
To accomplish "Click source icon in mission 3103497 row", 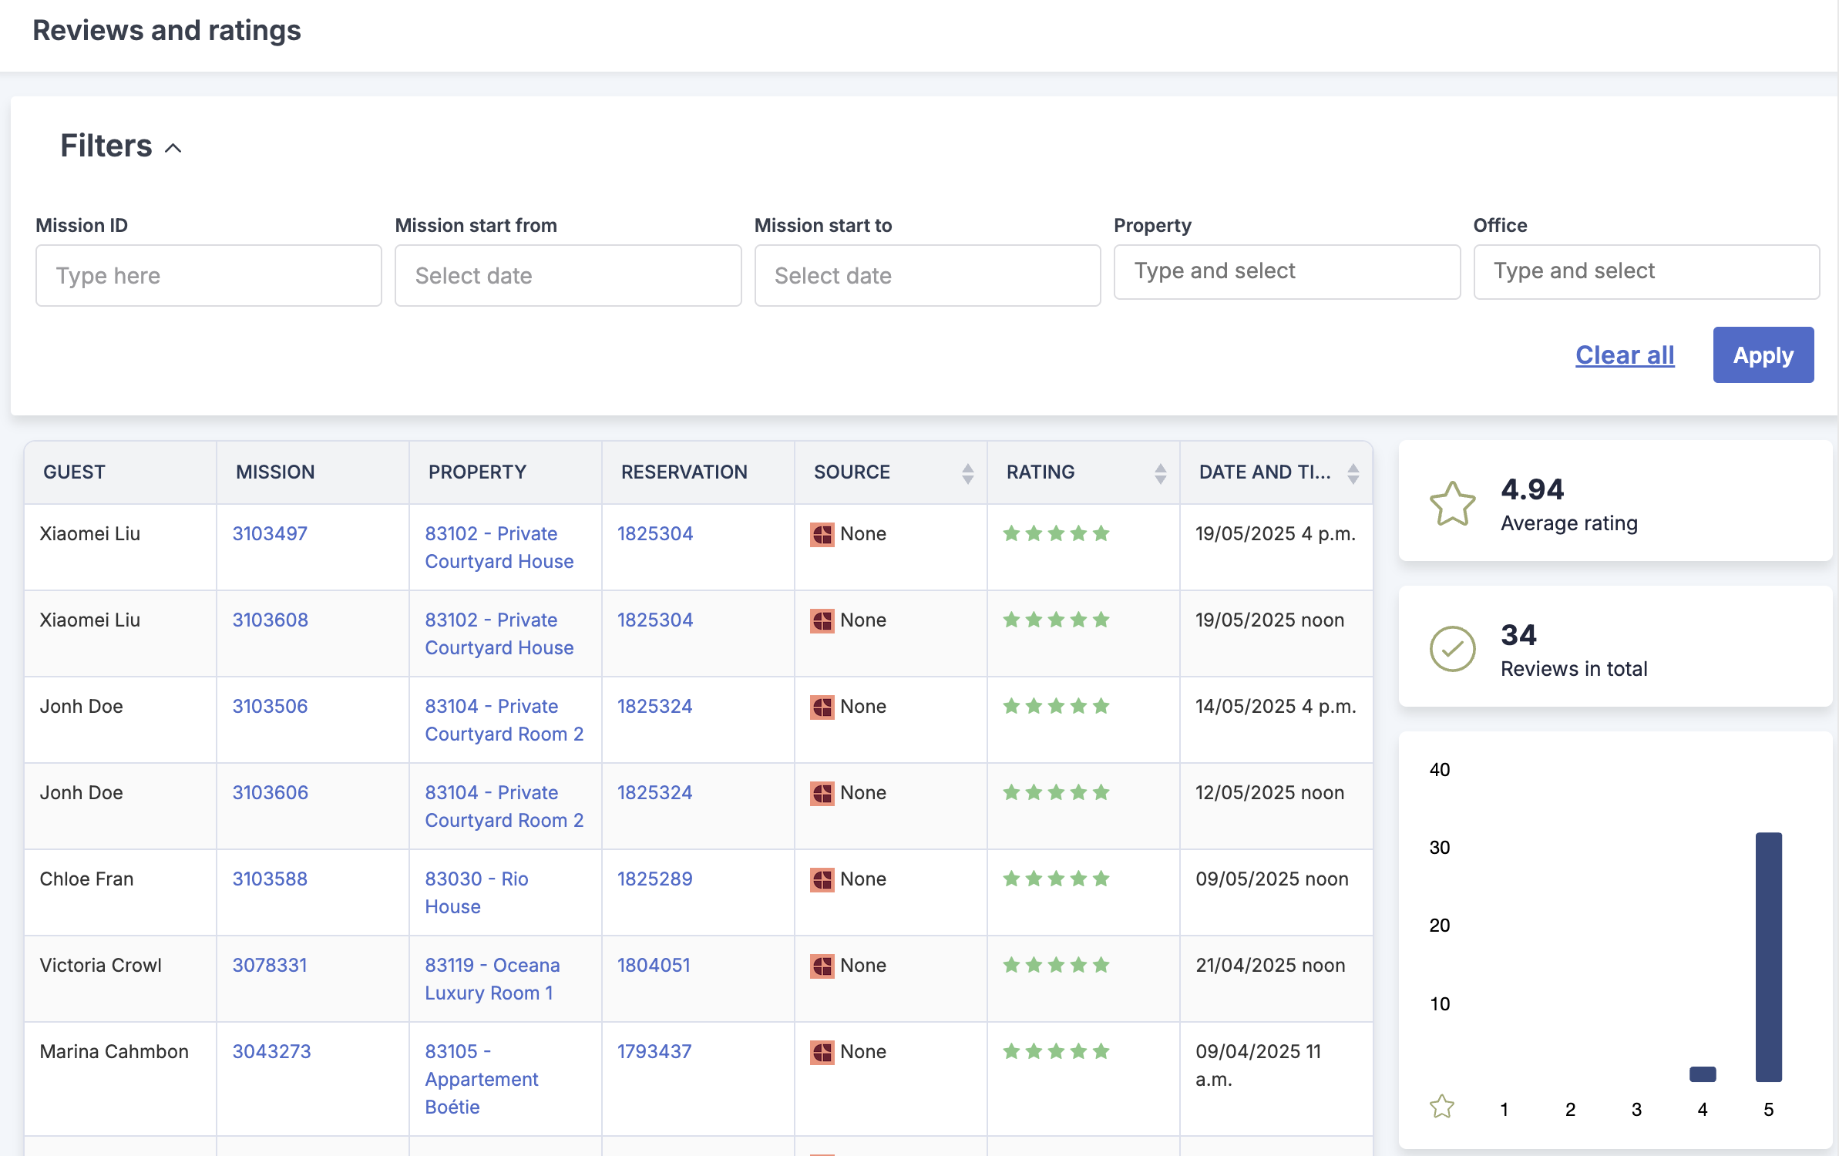I will 822,534.
